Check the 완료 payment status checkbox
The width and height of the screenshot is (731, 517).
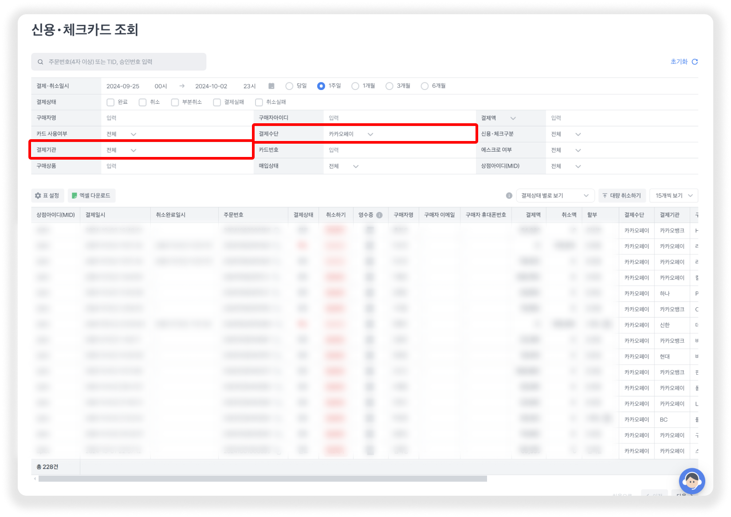click(110, 102)
